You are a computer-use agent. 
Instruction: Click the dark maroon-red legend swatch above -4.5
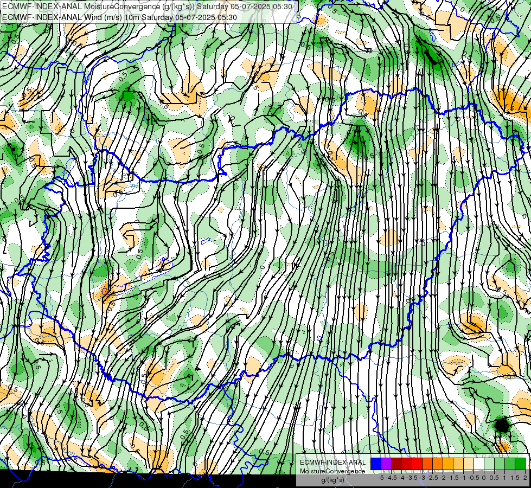point(396,464)
